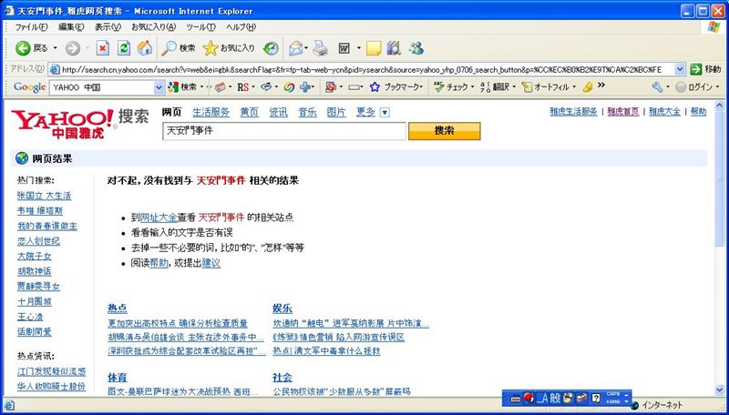Click the オートフィル autofill button

(x=546, y=86)
